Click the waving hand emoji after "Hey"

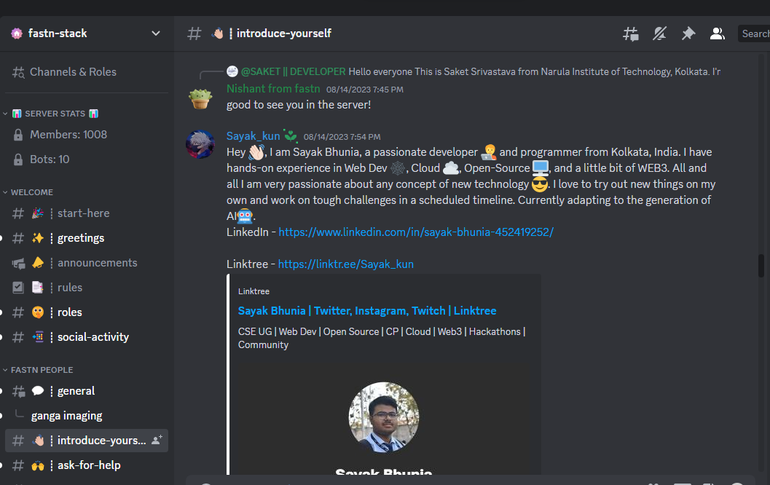tap(256, 152)
